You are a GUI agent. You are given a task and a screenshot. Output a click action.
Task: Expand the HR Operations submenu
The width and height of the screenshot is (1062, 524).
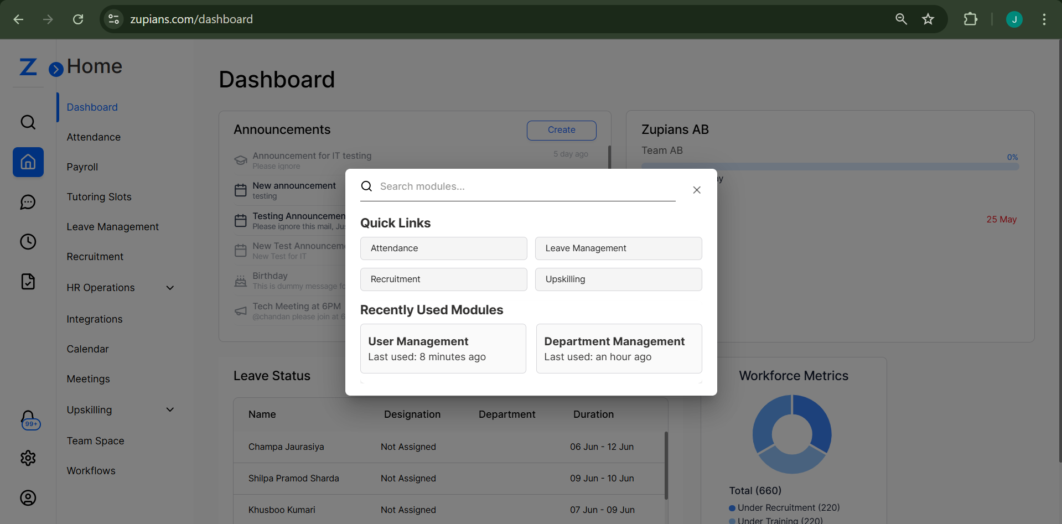click(x=170, y=288)
